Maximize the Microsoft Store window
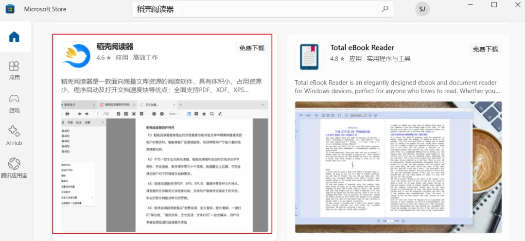 point(494,4)
